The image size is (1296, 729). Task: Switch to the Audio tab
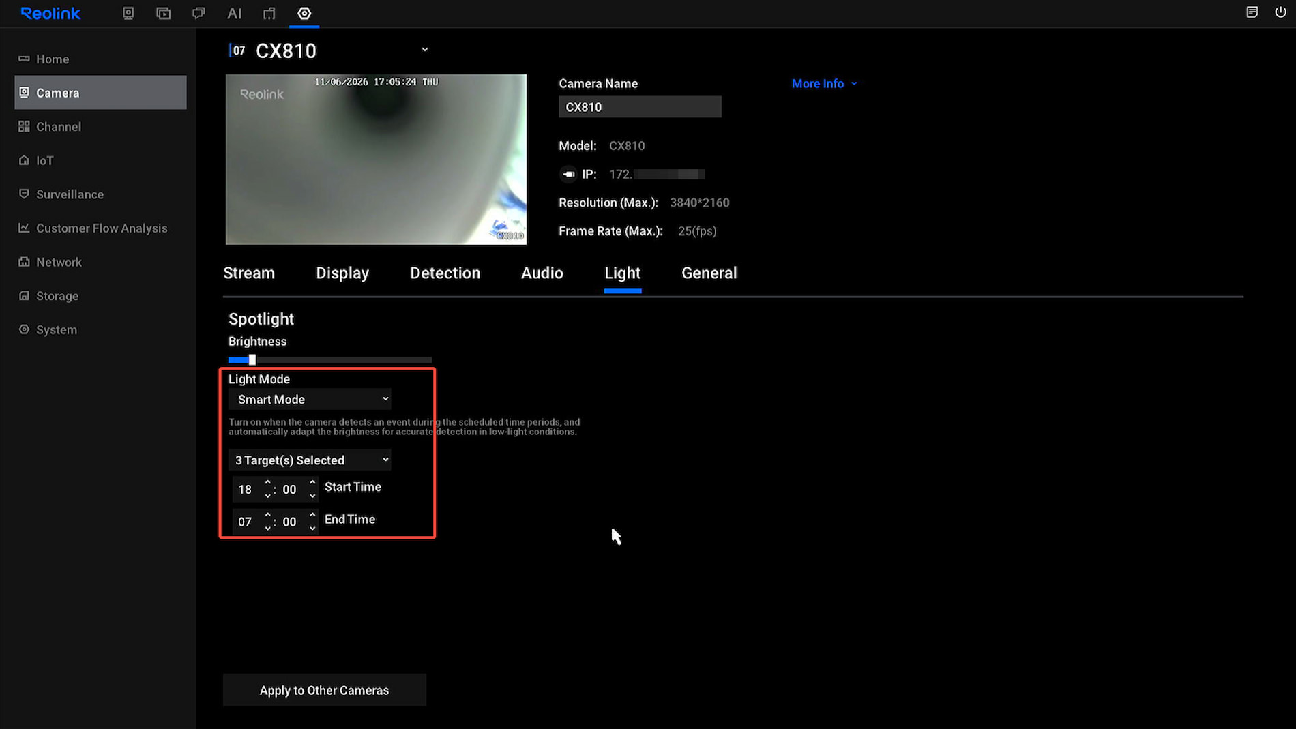(x=542, y=273)
